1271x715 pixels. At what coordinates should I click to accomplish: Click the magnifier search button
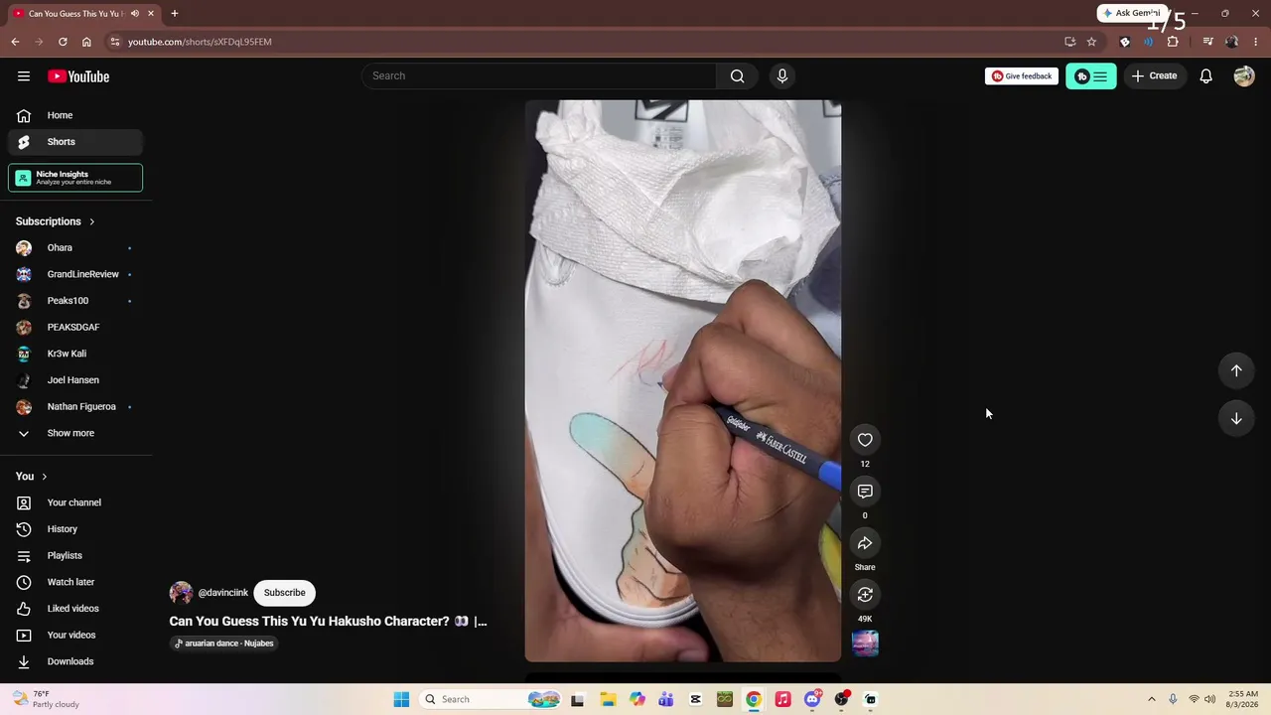pos(737,76)
